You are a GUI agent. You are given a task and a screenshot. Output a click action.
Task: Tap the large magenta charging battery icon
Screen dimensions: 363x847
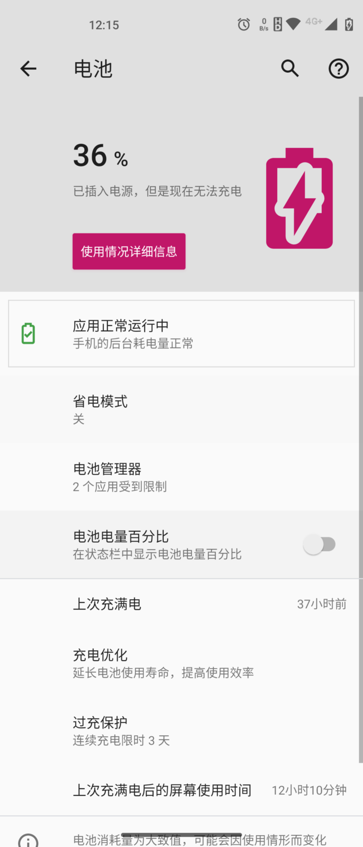pyautogui.click(x=299, y=198)
